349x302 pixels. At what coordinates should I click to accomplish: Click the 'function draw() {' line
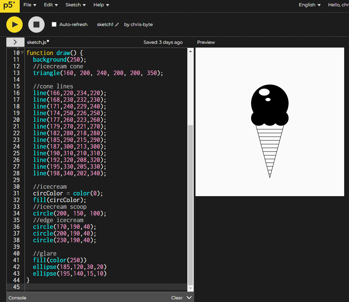tap(55, 53)
